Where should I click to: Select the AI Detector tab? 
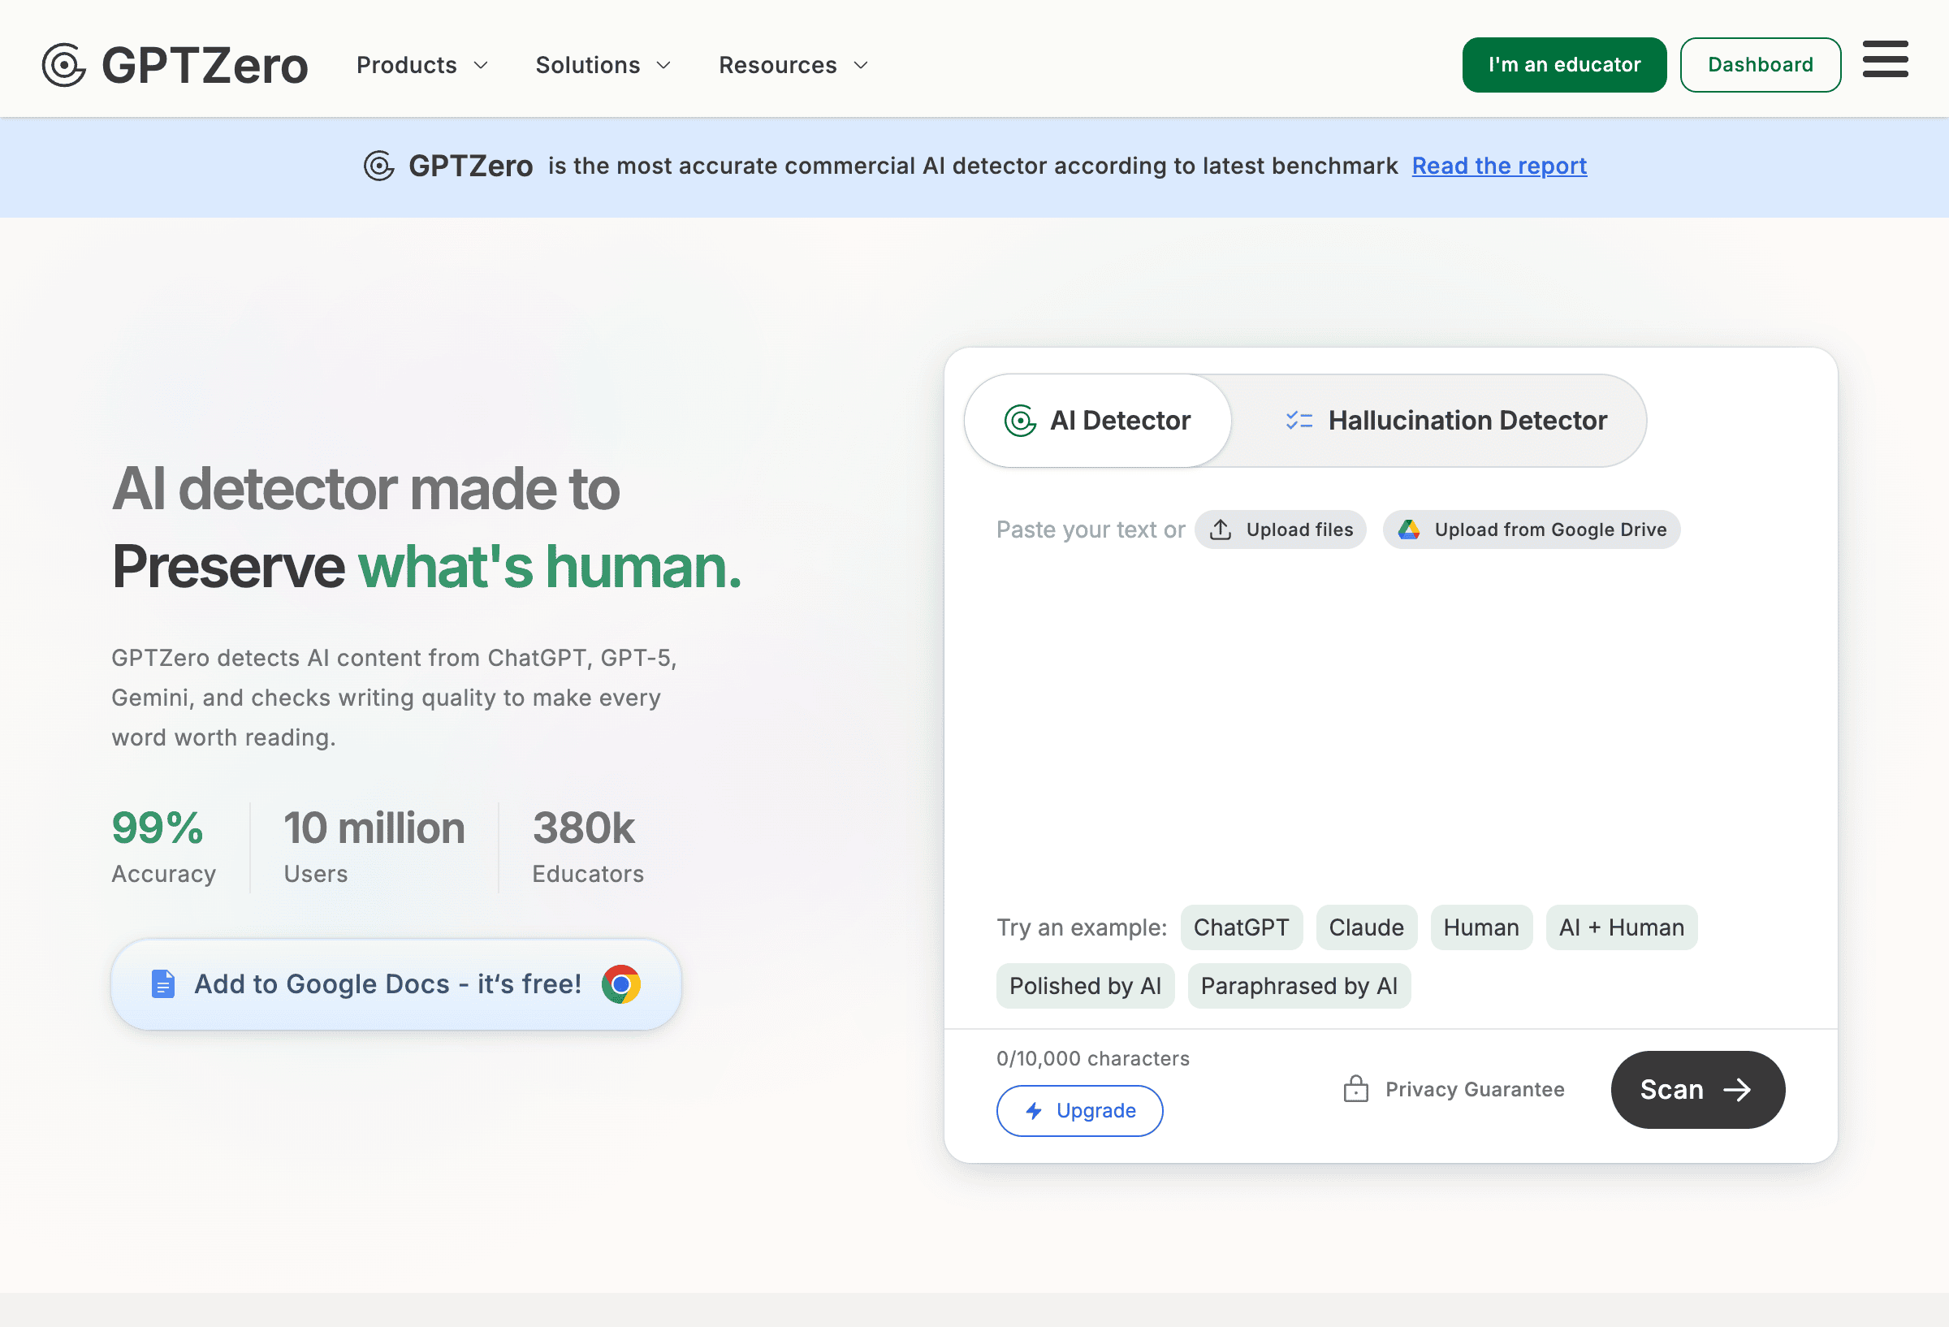coord(1098,420)
